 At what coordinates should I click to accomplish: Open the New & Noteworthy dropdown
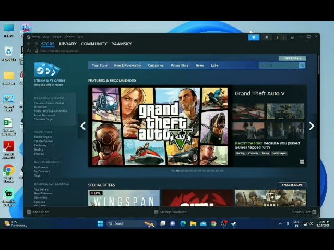coord(127,65)
